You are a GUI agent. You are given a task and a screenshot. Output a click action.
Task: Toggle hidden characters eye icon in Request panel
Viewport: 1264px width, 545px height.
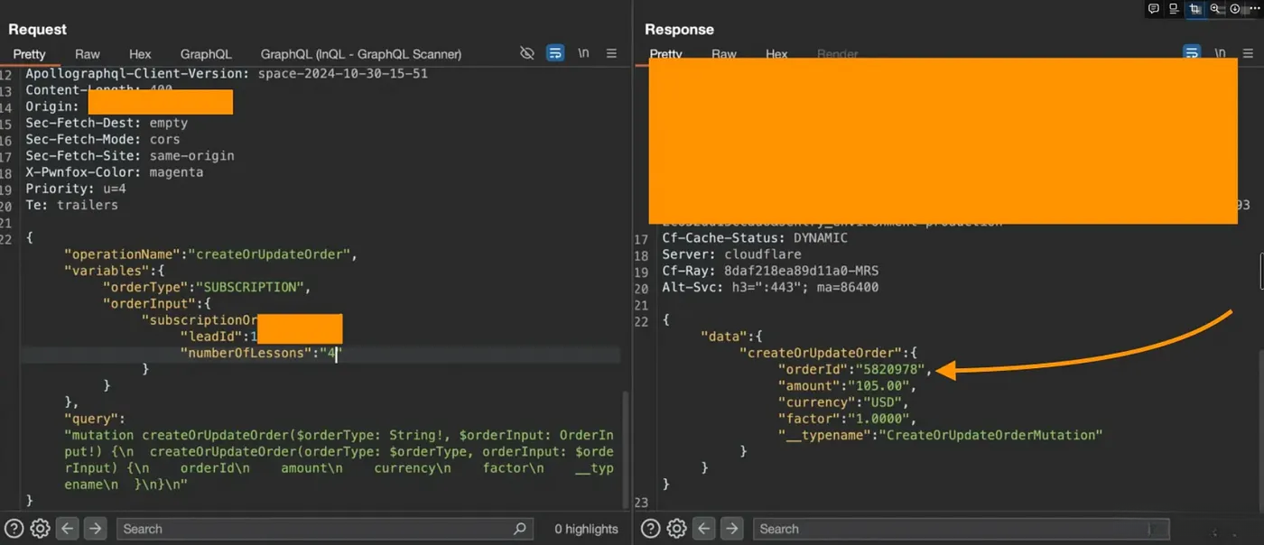527,53
